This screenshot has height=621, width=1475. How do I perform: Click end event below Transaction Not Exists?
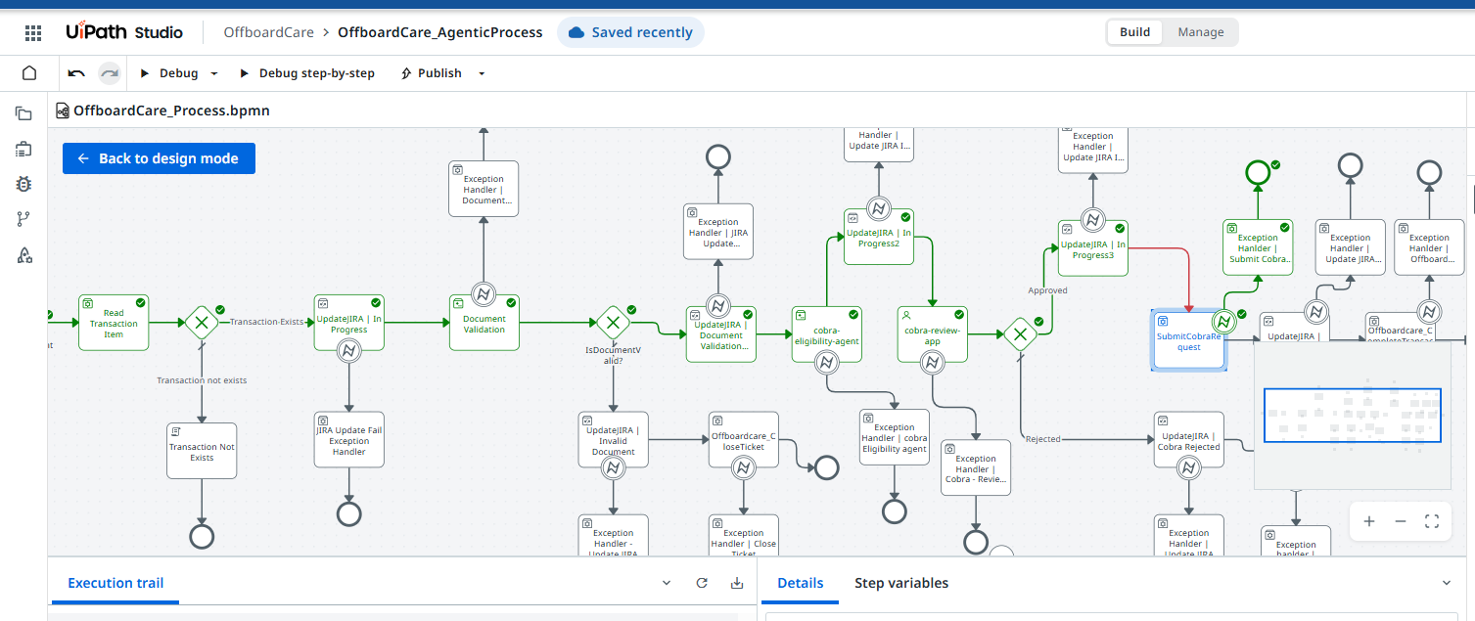(x=202, y=536)
